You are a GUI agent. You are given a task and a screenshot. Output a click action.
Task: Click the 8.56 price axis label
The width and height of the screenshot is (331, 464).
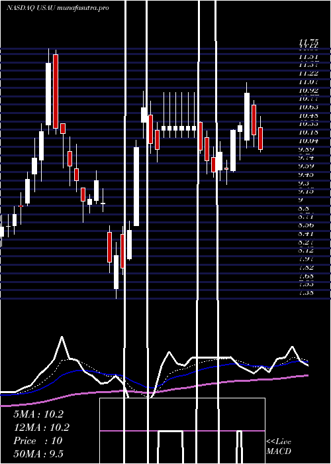click(307, 225)
